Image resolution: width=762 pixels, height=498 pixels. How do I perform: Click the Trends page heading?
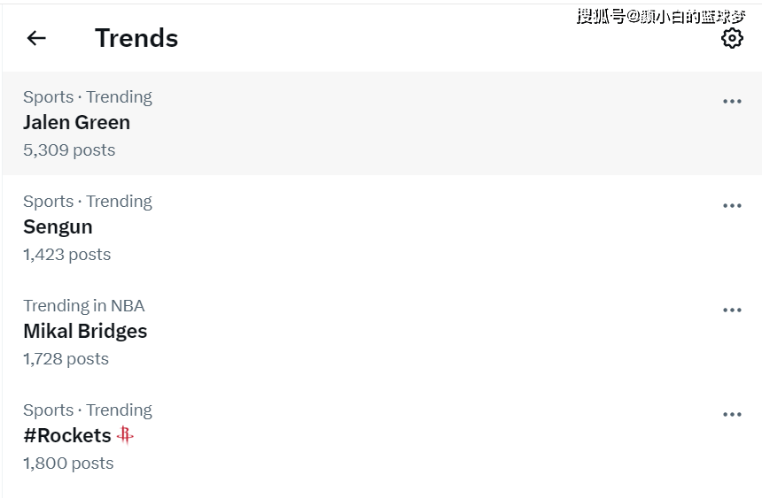tap(136, 38)
